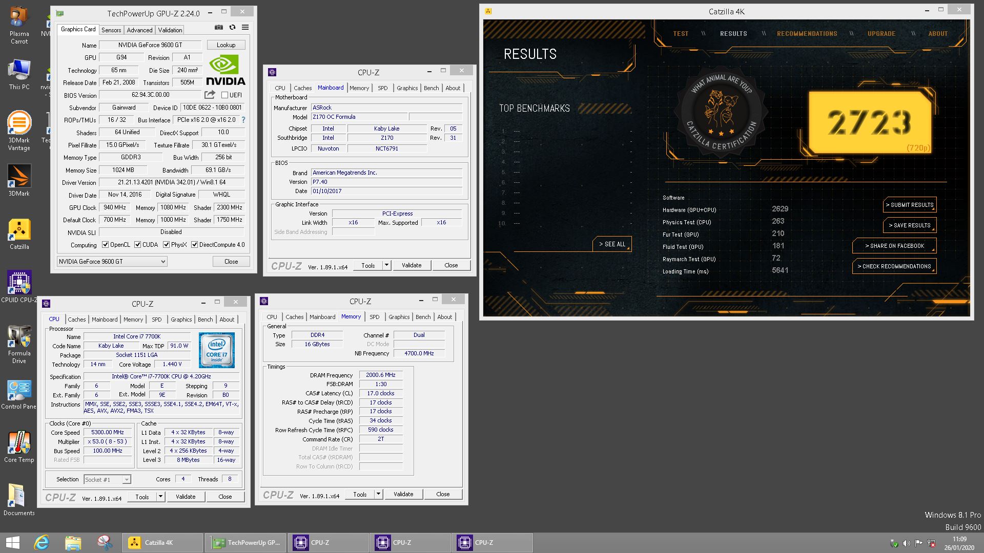
Task: Launch 3DMark Vantage desktop shortcut
Action: [x=19, y=130]
